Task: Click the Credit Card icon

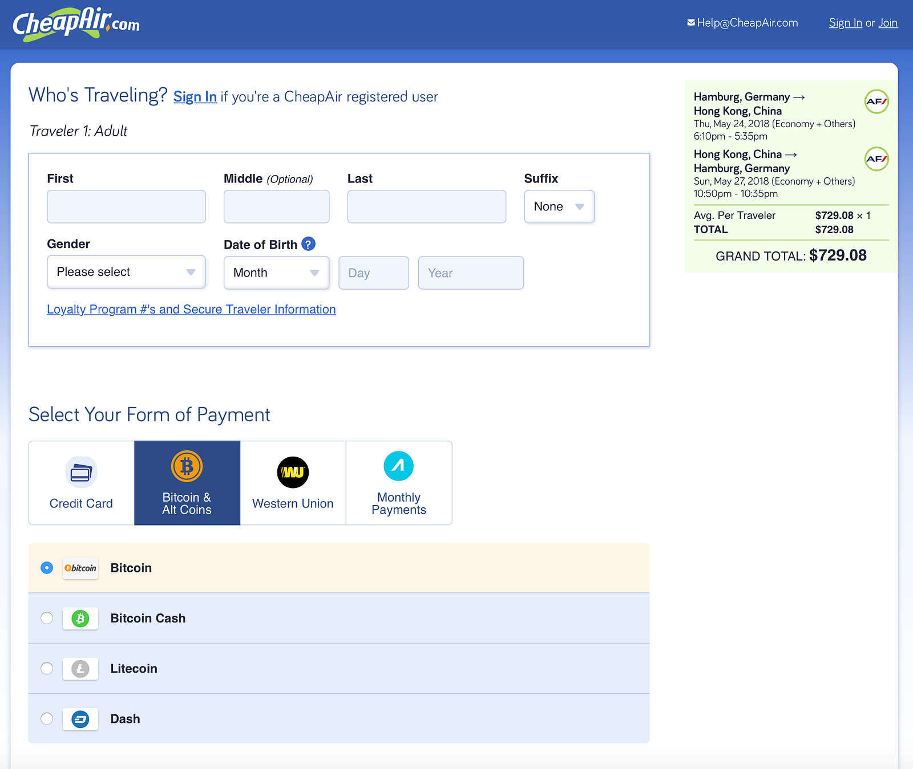Action: [81, 472]
